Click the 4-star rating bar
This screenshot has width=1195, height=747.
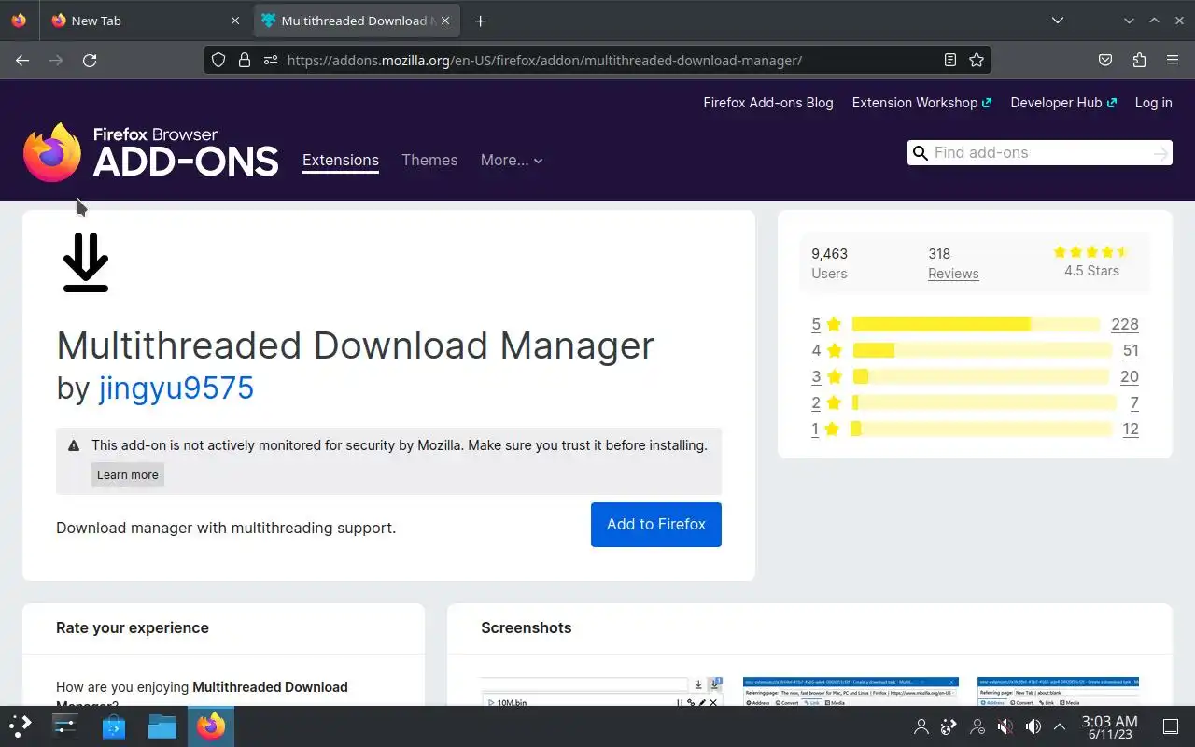[982, 350]
